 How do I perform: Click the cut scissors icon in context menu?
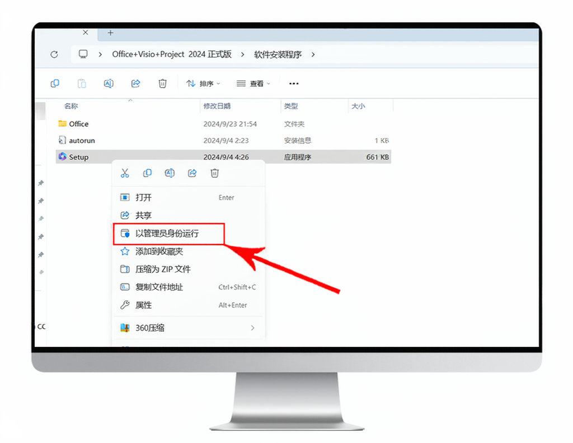pos(125,173)
